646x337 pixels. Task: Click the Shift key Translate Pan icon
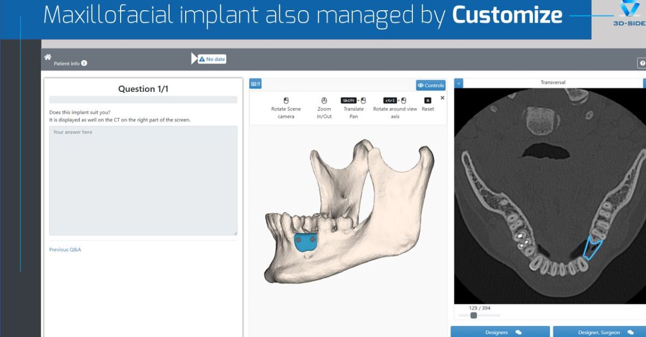coord(353,101)
